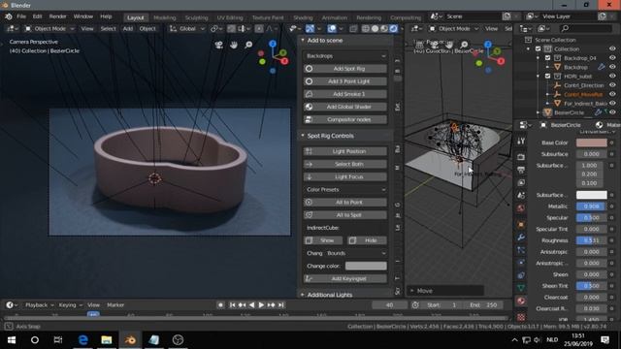Open the Object Data curve properties tab
Screen dimensions: 621x349
tap(521, 288)
